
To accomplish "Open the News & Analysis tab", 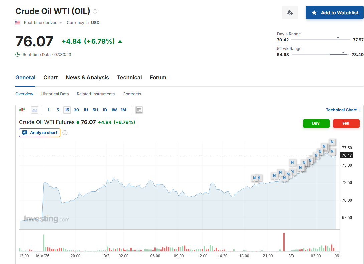I will coord(87,77).
